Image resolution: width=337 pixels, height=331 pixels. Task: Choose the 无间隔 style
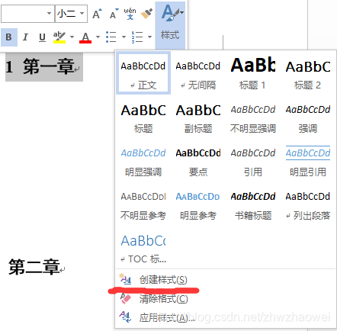coord(198,73)
